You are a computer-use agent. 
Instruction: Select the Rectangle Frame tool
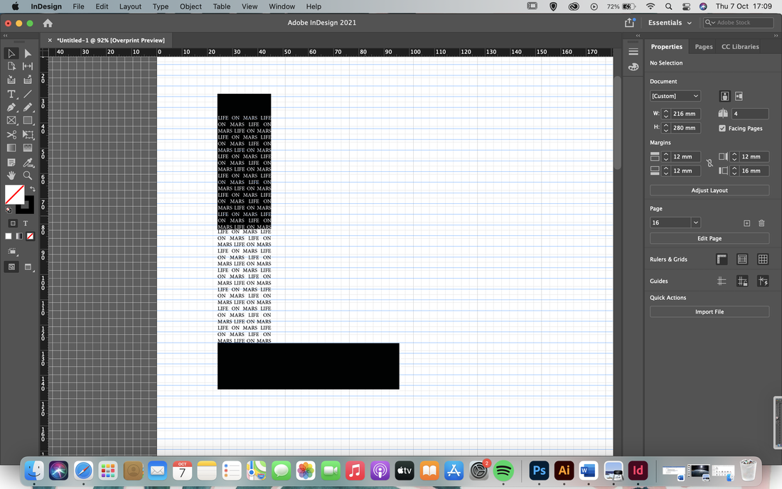(x=11, y=121)
